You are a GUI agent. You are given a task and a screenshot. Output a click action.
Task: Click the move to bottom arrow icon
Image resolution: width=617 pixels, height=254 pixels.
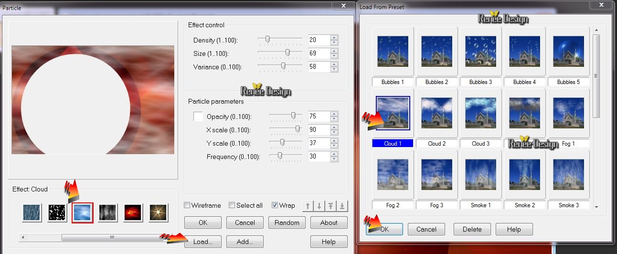tap(343, 206)
